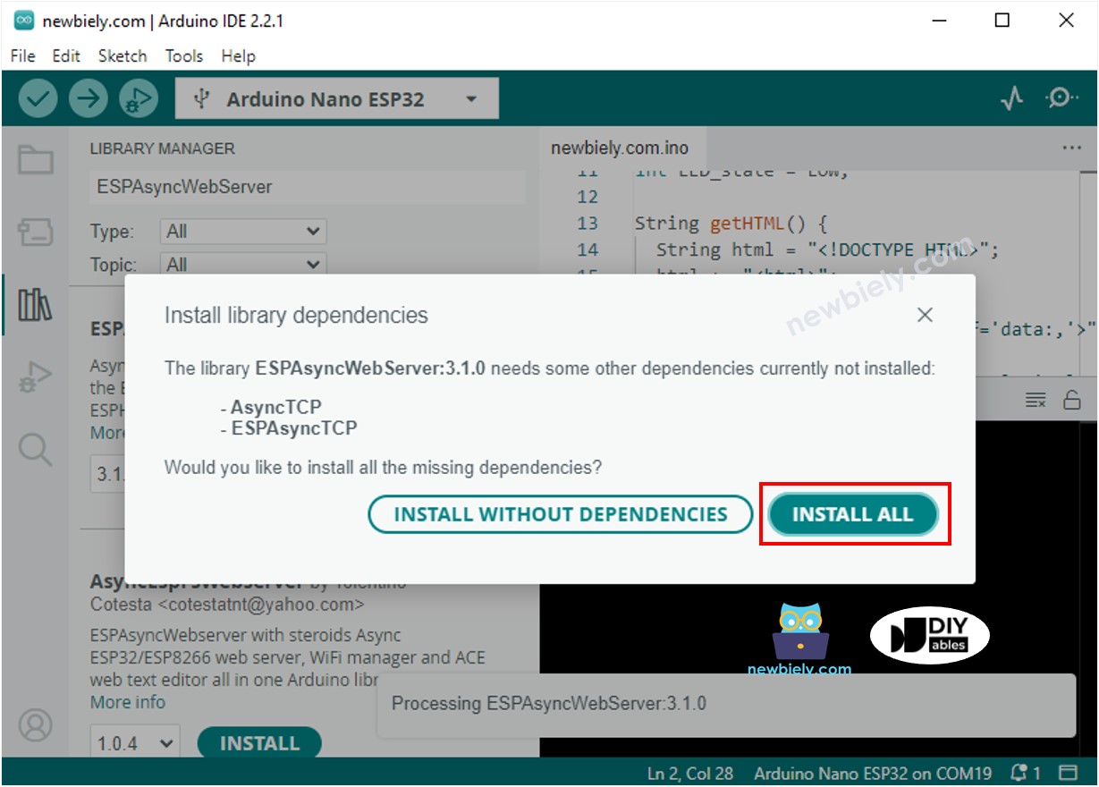Toggle the bottom panel layout icon
Viewport: 1099px width, 787px height.
(1068, 773)
